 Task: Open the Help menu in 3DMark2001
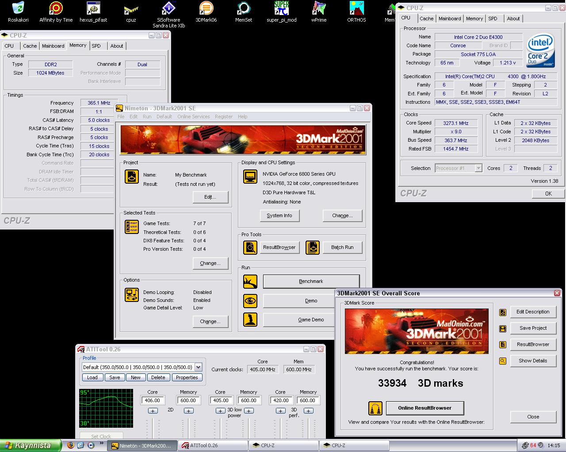point(243,117)
